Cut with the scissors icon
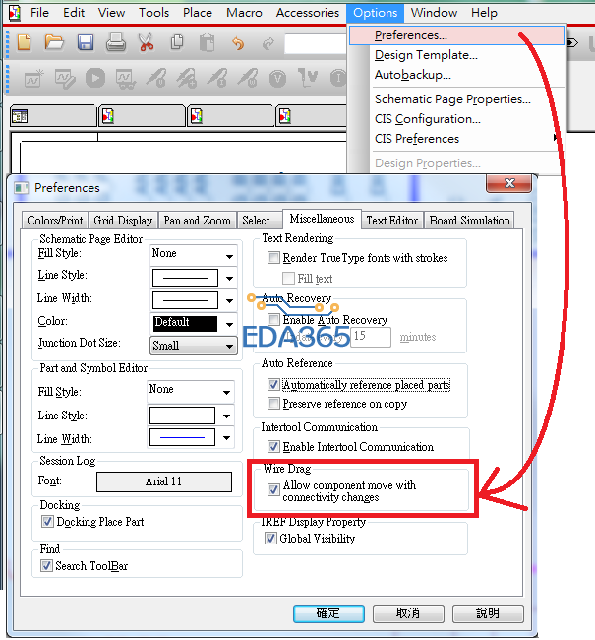The width and height of the screenshot is (595, 640). tap(146, 43)
